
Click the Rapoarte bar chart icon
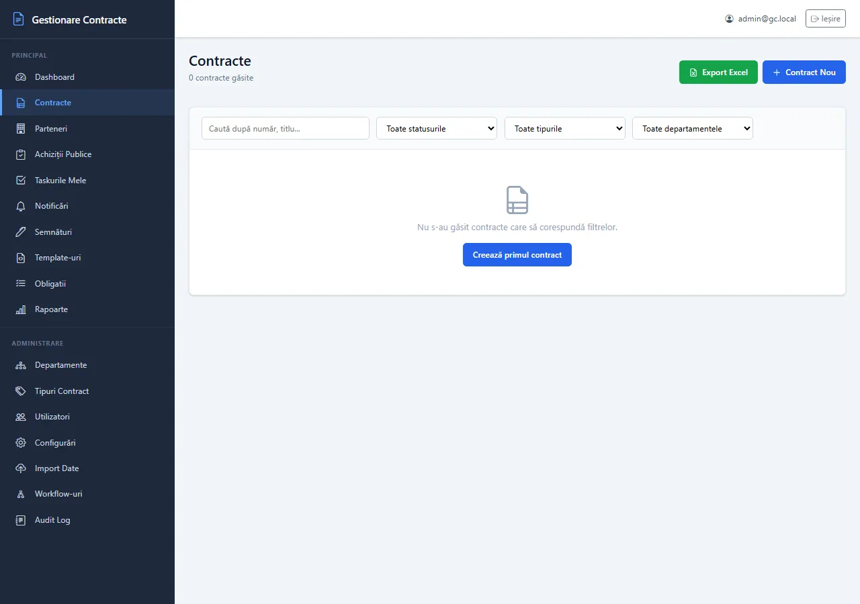tap(21, 309)
